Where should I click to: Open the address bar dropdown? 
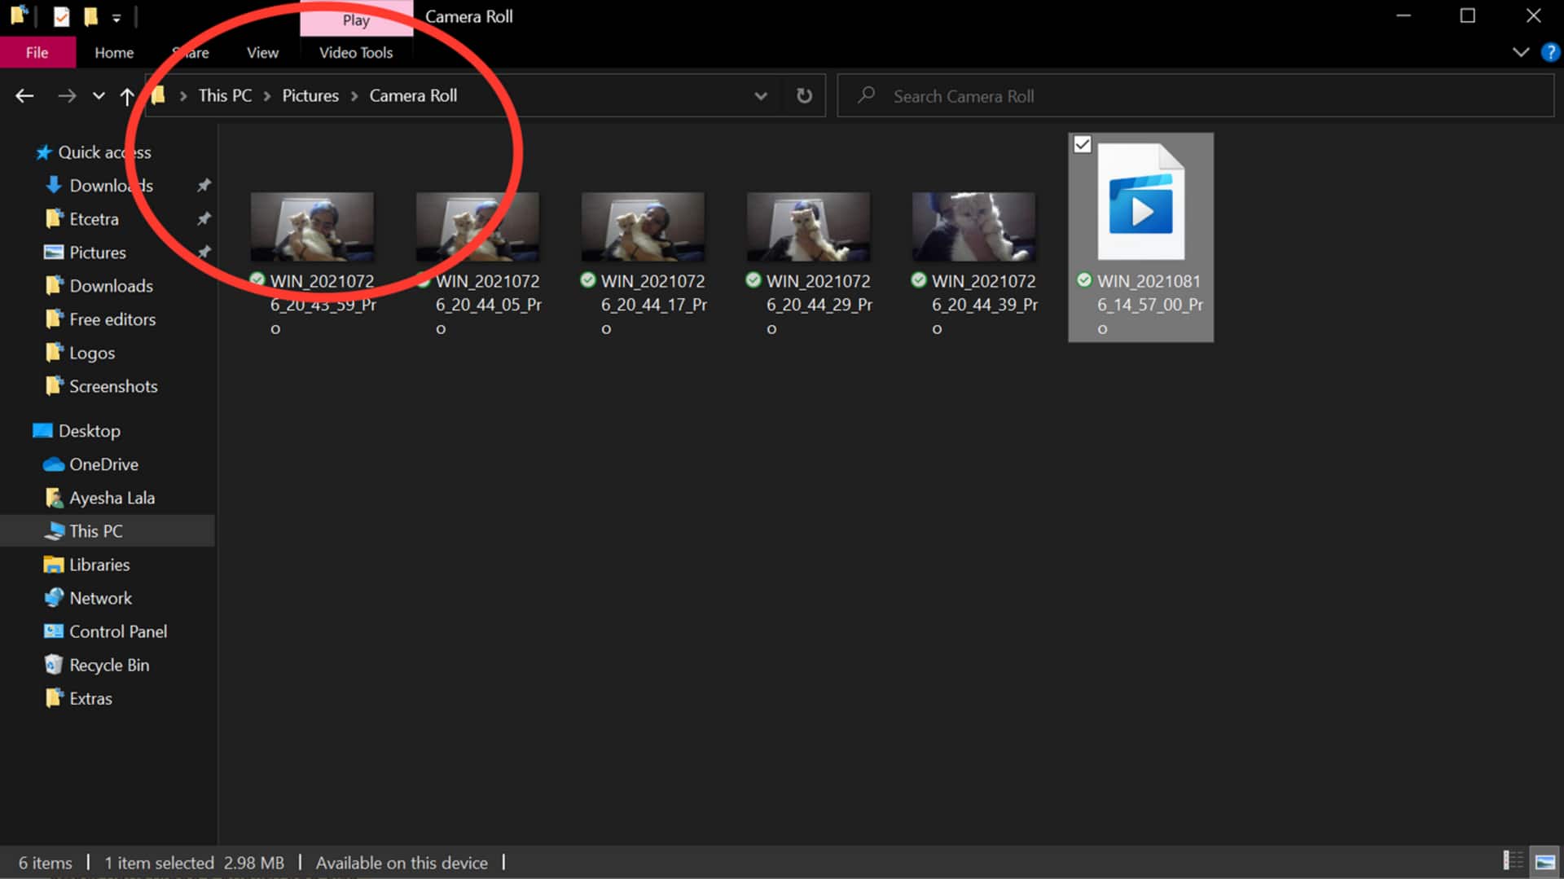(x=761, y=95)
